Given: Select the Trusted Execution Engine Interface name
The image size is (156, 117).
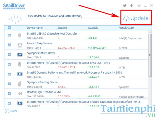Looking at the screenshot, I should [84, 102].
